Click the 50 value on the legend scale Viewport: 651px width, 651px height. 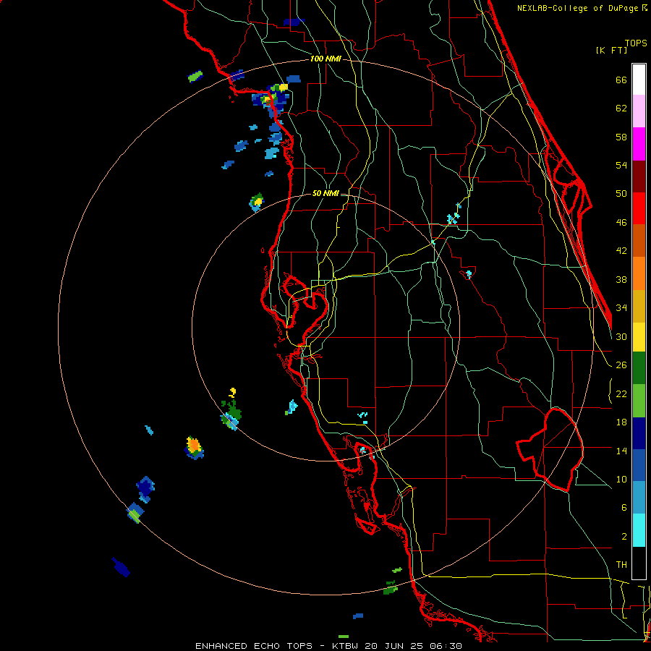point(621,194)
